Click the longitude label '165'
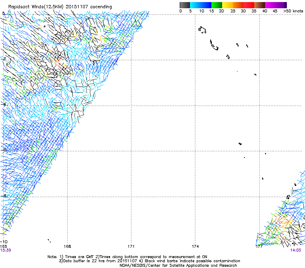Screen dimensions: 305x268 coord(3,247)
